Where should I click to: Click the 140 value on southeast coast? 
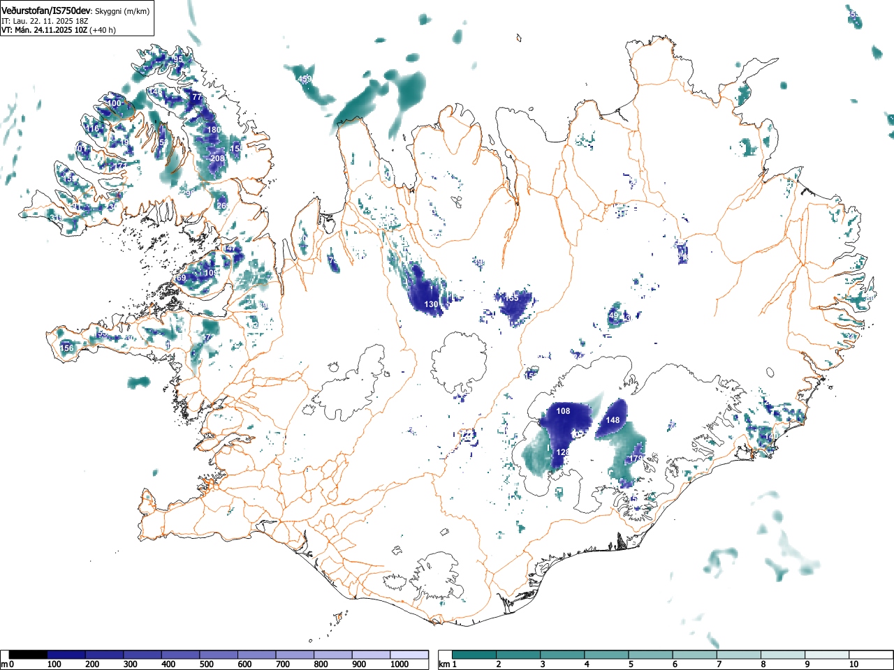(771, 436)
